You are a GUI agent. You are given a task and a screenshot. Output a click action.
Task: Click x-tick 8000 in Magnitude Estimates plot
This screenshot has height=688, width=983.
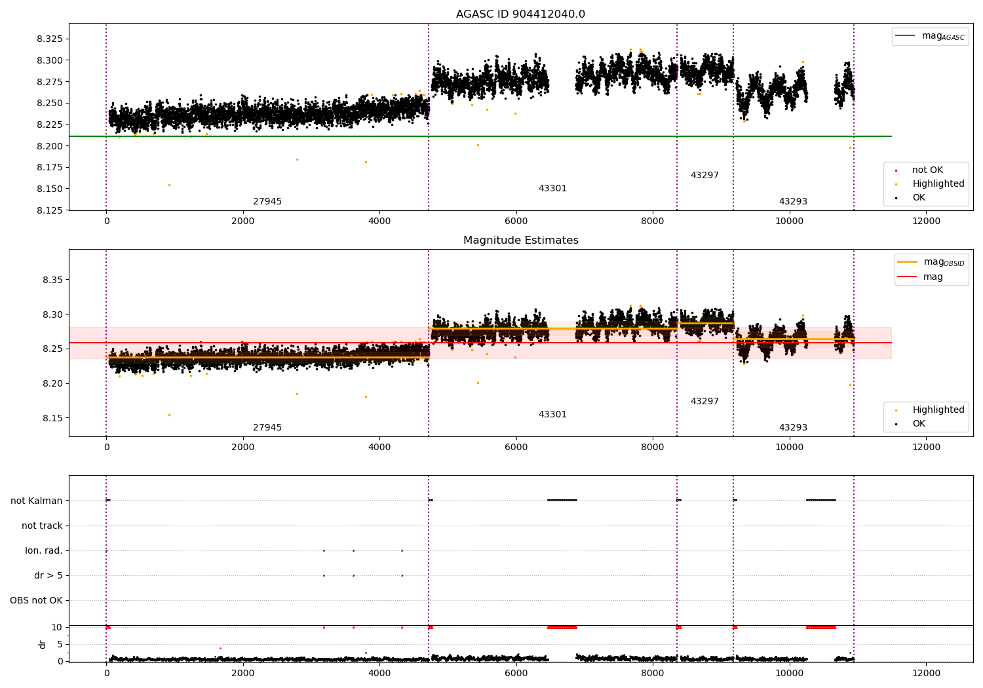point(653,448)
